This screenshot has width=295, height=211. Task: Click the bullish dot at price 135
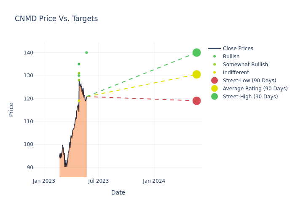[x=79, y=64]
